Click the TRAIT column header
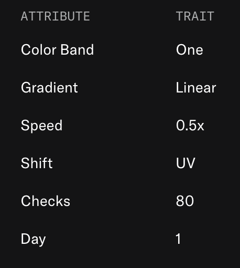 (x=195, y=16)
